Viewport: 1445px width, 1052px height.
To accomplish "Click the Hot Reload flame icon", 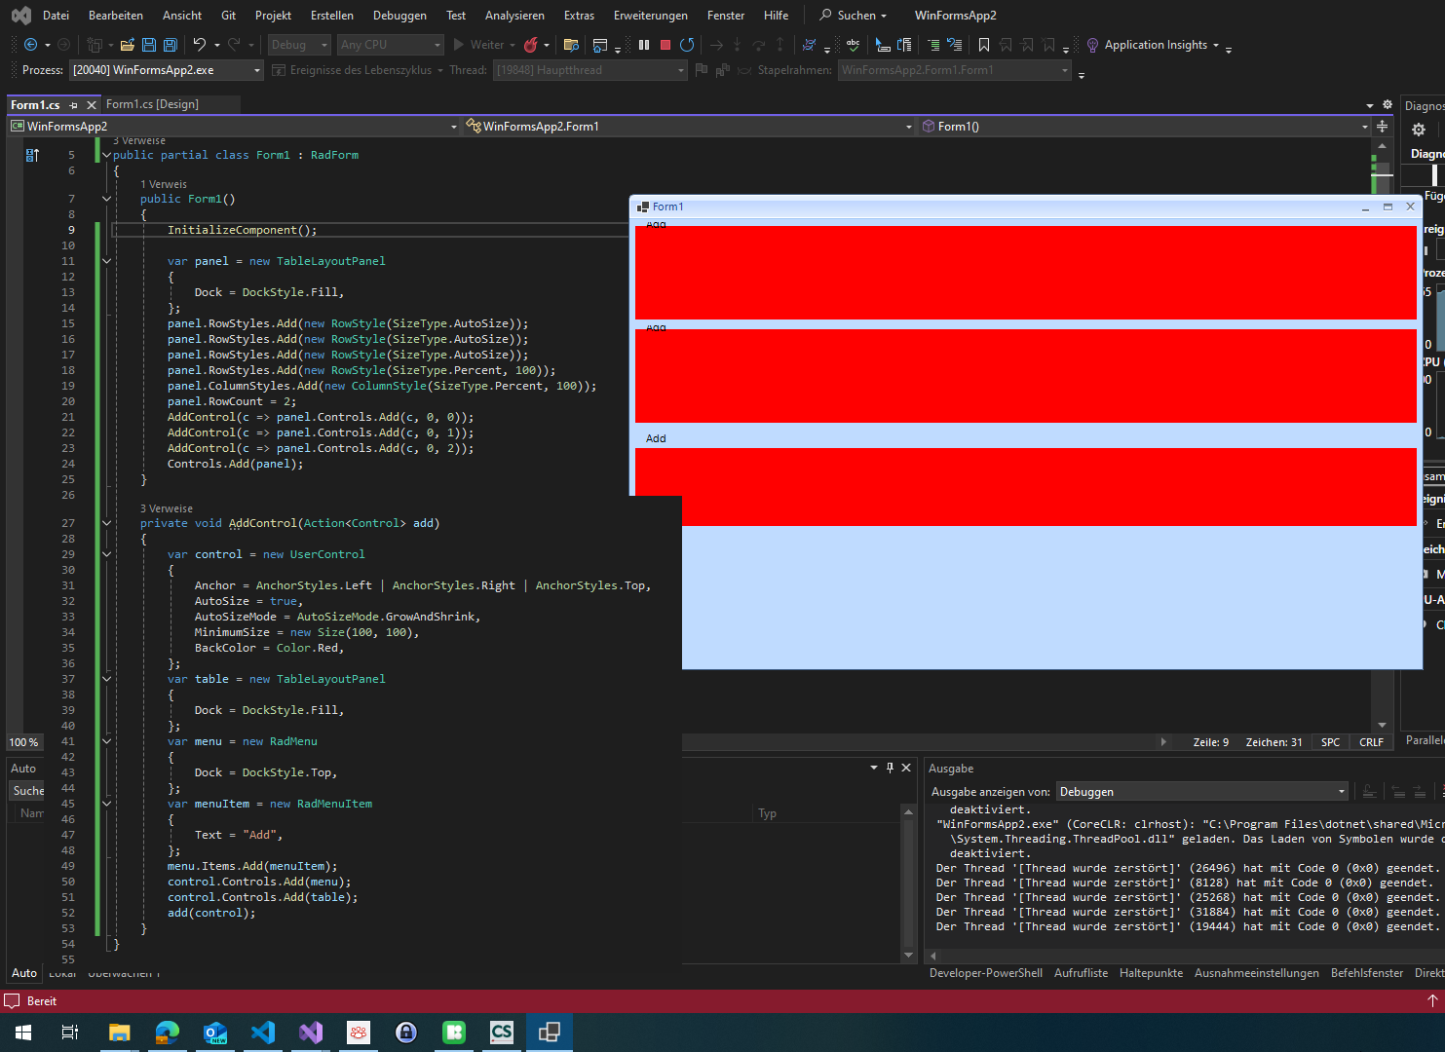I will coord(531,45).
